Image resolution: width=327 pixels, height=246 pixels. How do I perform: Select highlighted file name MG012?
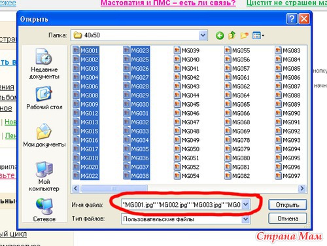[x=90, y=113]
